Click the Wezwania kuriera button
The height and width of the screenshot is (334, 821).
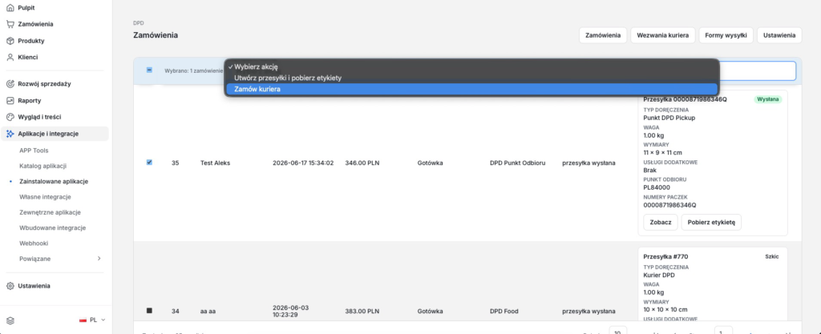(x=663, y=35)
